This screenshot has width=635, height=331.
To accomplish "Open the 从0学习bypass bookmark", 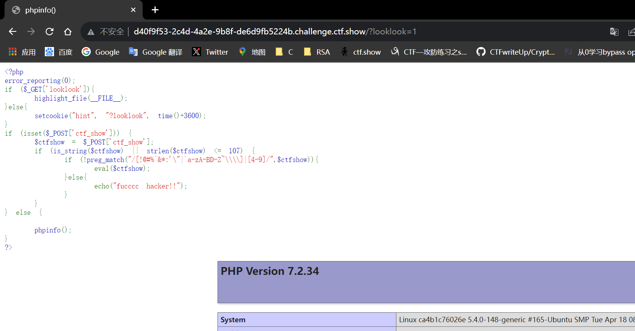I will pyautogui.click(x=600, y=52).
